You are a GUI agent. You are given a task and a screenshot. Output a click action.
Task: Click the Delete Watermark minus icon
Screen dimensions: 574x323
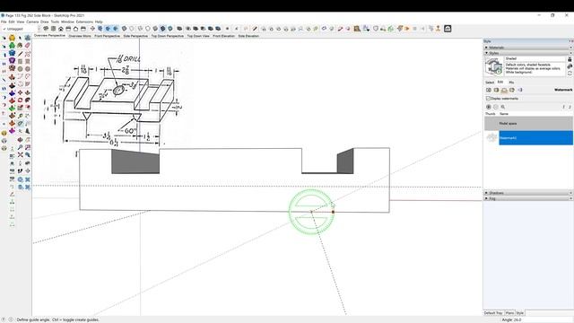pyautogui.click(x=496, y=107)
